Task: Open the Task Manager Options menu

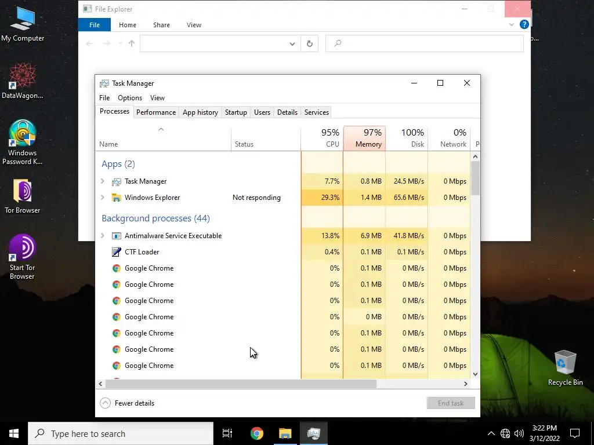Action: coord(130,97)
